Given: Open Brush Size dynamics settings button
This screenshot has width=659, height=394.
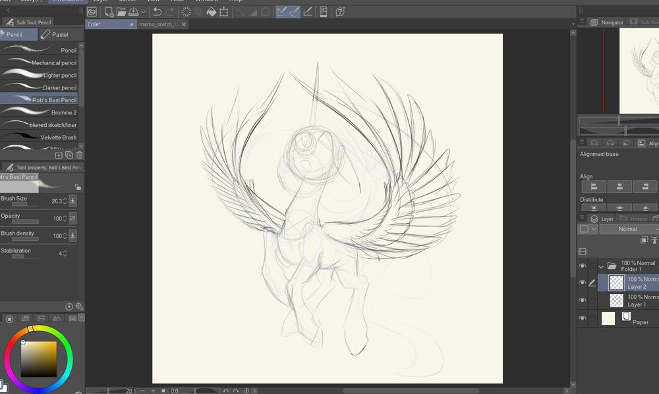Looking at the screenshot, I should click(x=72, y=201).
